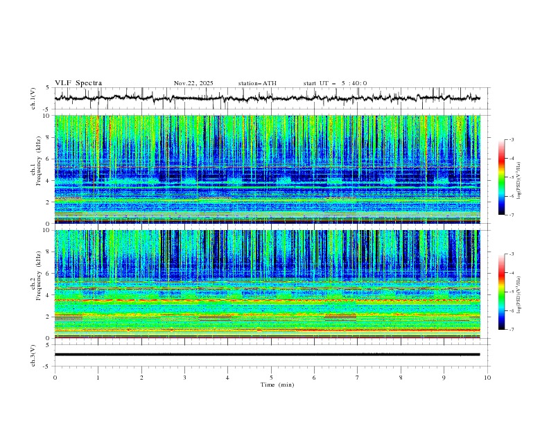This screenshot has width=549, height=424.
Task: Click the ch.2 colorbar label 'log(PSD)(V²/Hz)'
Action: (x=519, y=295)
